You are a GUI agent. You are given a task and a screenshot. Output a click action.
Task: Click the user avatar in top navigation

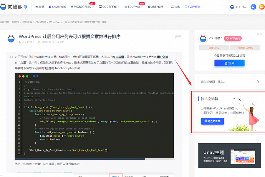tap(232, 7)
